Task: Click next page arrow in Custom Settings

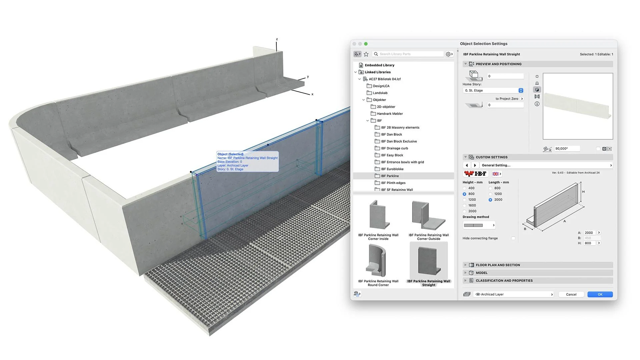Action: click(x=475, y=165)
